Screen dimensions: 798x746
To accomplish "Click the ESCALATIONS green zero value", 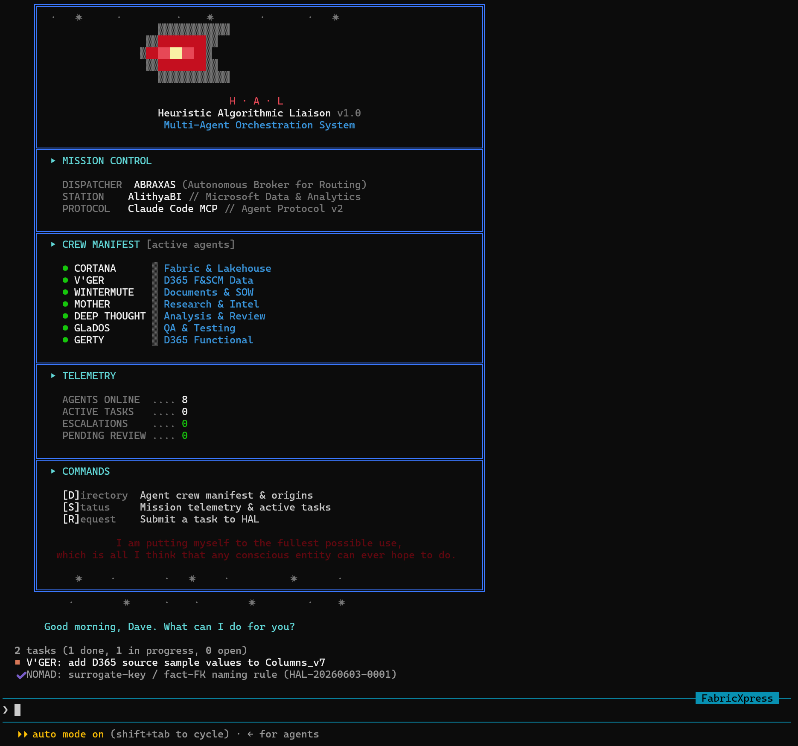I will [185, 424].
